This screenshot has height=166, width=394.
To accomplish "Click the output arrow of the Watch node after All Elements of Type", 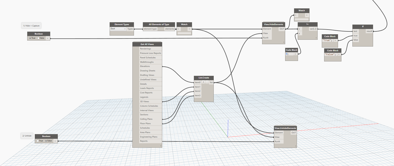I will [x=189, y=29].
